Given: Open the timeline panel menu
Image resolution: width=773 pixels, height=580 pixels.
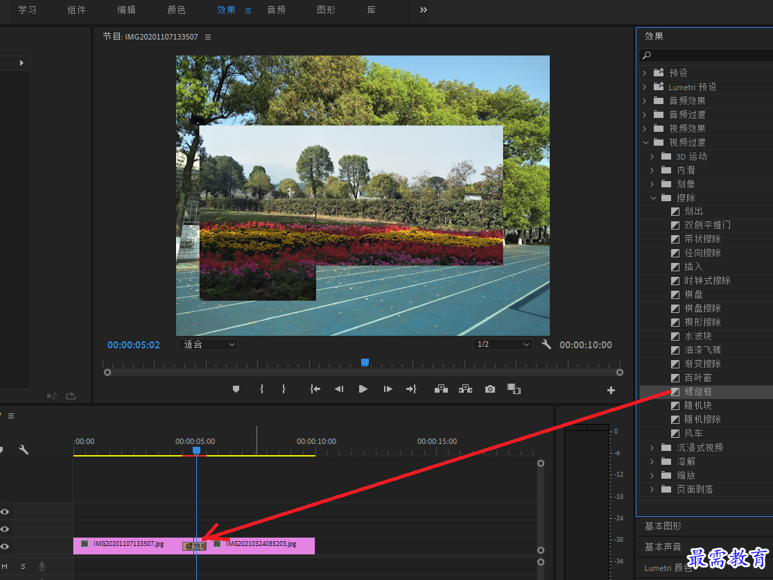Looking at the screenshot, I should (11, 416).
